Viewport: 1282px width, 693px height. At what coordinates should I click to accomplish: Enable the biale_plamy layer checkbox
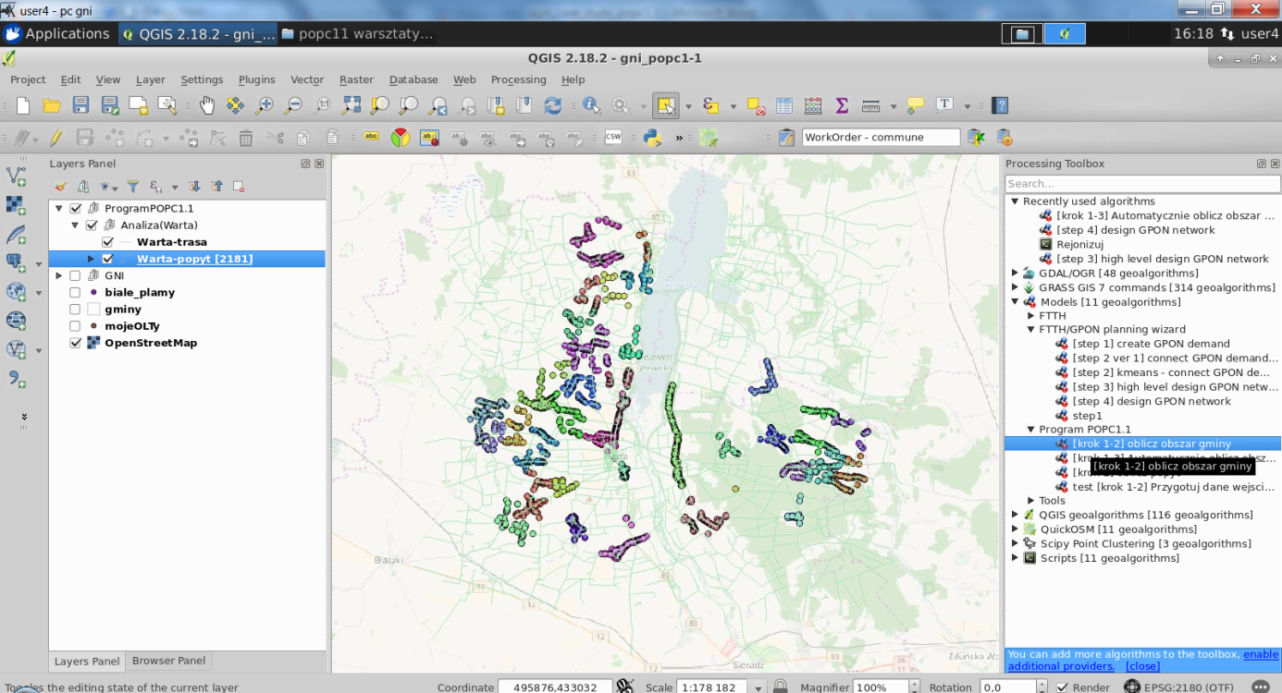point(76,293)
